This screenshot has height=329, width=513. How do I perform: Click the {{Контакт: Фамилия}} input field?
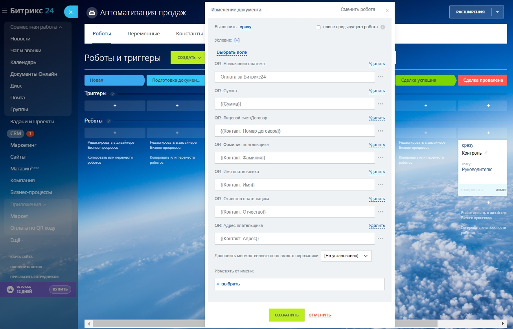pos(295,158)
